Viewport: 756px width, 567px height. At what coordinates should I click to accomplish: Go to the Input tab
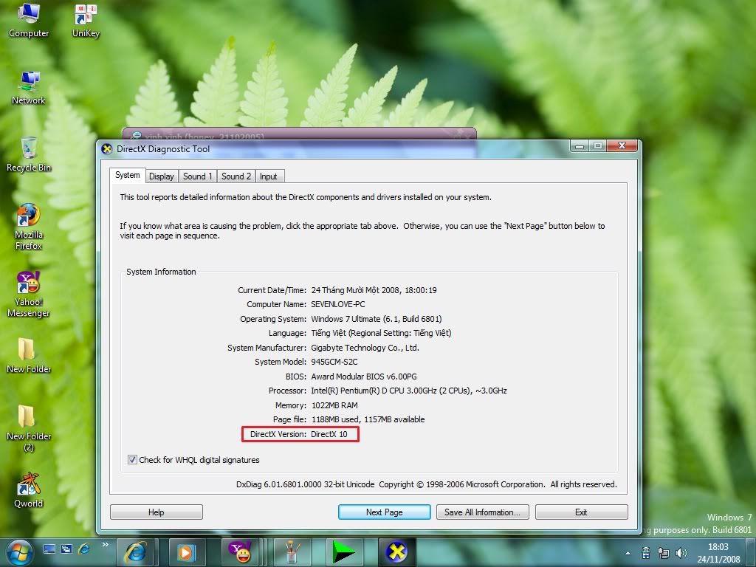click(x=269, y=176)
